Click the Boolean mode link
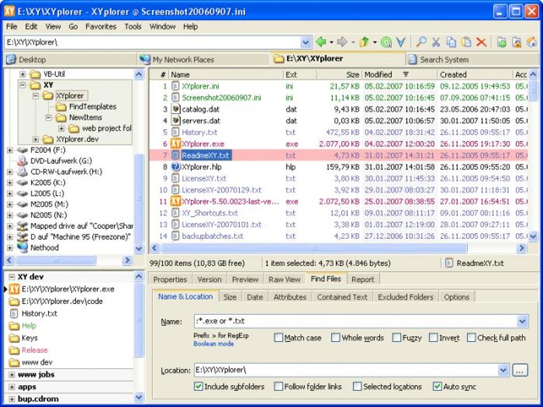This screenshot has width=543, height=407. (213, 344)
